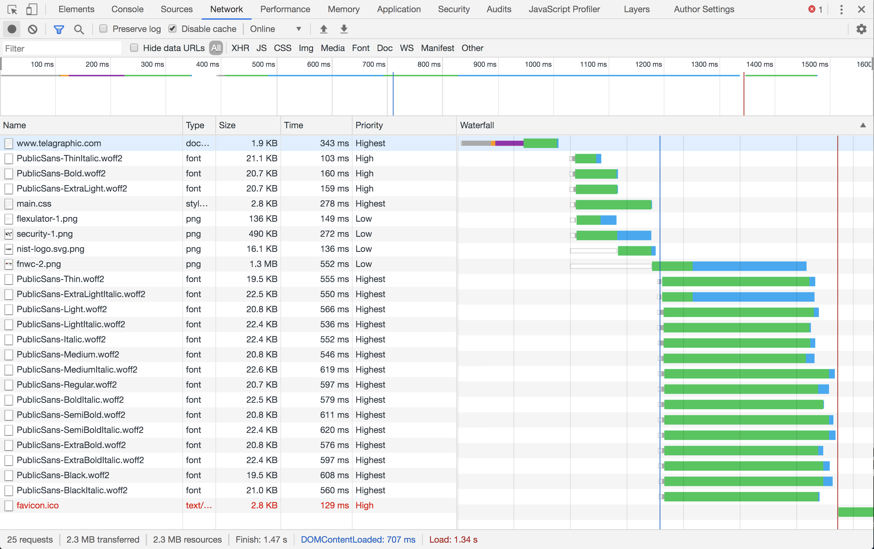Switch to the Console tab
The image size is (874, 549).
[127, 9]
